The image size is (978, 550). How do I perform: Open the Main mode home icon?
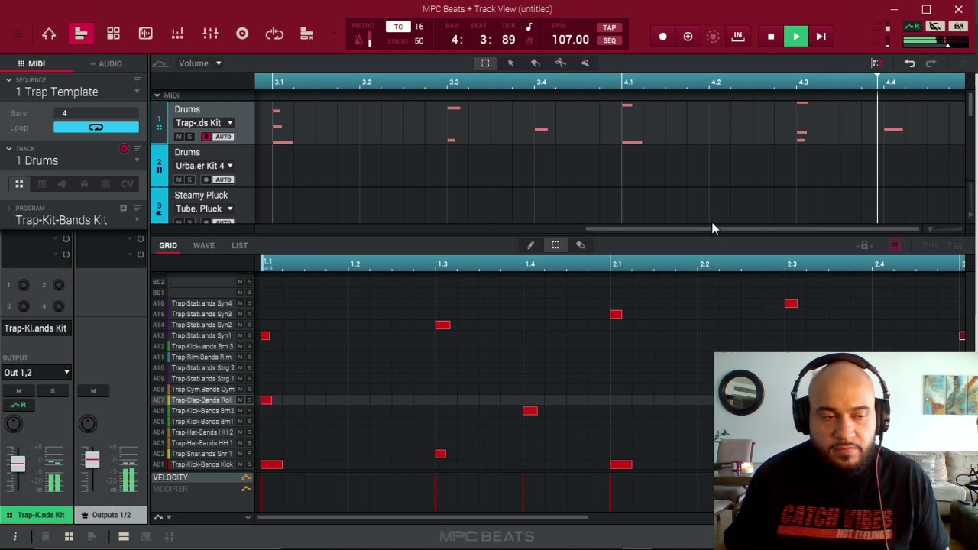49,34
